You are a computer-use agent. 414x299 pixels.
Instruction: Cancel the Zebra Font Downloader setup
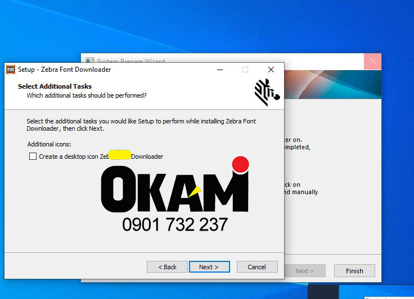(x=257, y=267)
